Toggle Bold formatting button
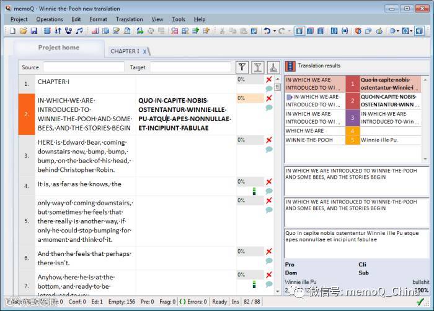434x311 pixels. pos(299,31)
